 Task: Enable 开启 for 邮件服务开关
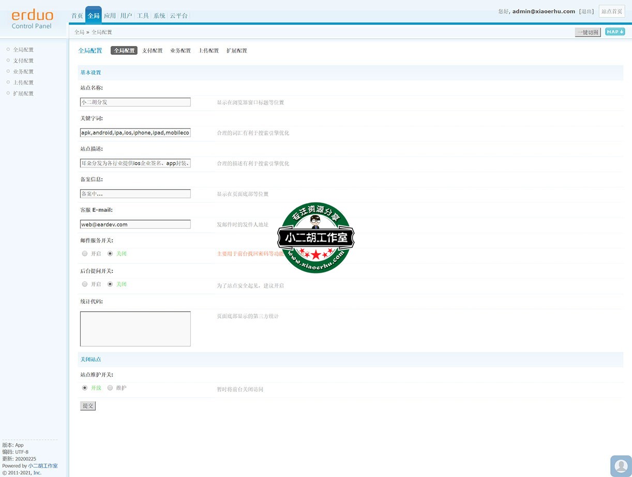coord(84,253)
